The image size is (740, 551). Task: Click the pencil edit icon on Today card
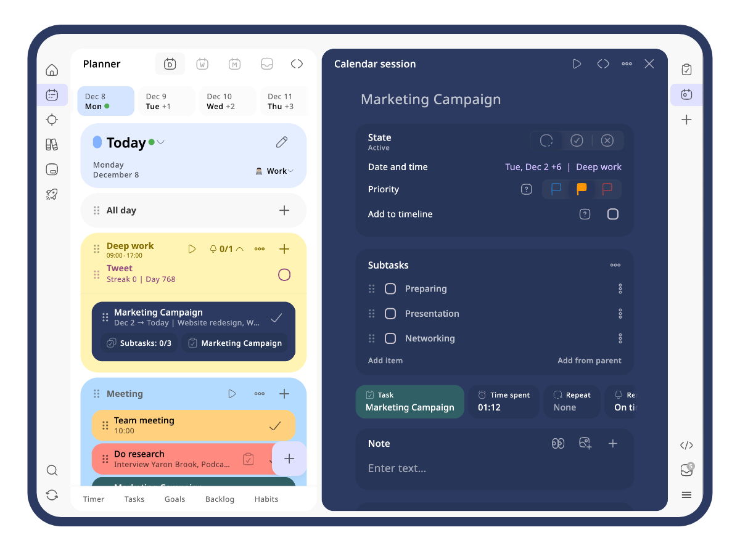(282, 142)
